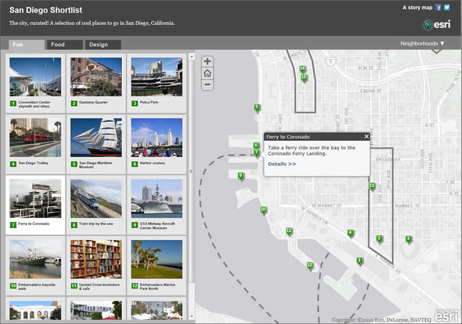
Task: Click Esri logo on map corner
Action: click(x=446, y=316)
